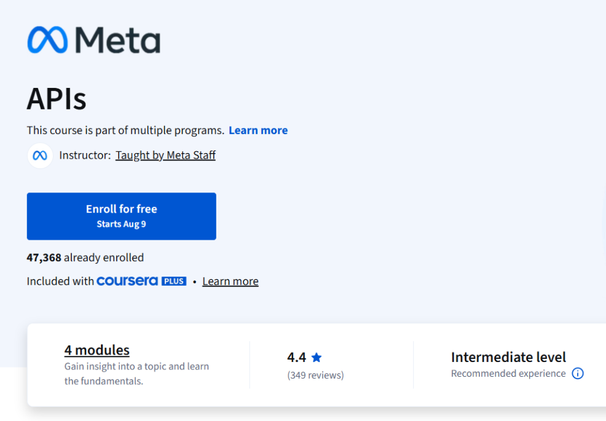The height and width of the screenshot is (421, 606).
Task: Click the Starts Aug 9 label
Action: pos(121,224)
